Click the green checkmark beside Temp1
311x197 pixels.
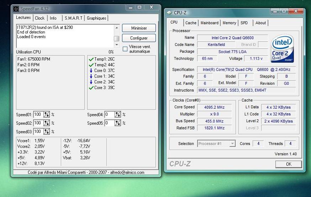point(91,59)
